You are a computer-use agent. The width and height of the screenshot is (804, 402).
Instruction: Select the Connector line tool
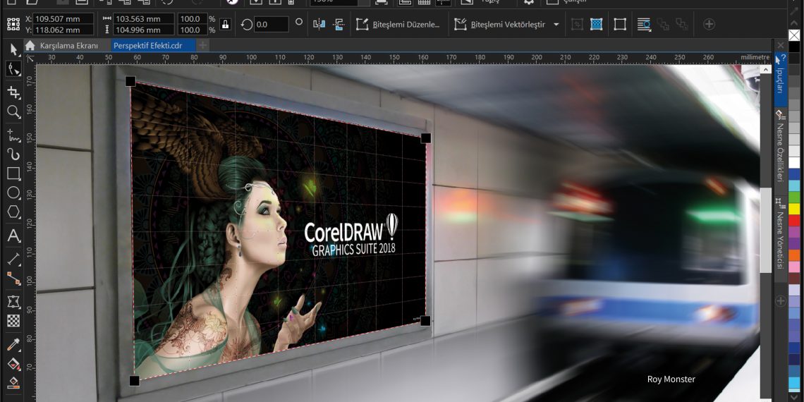[x=13, y=279]
